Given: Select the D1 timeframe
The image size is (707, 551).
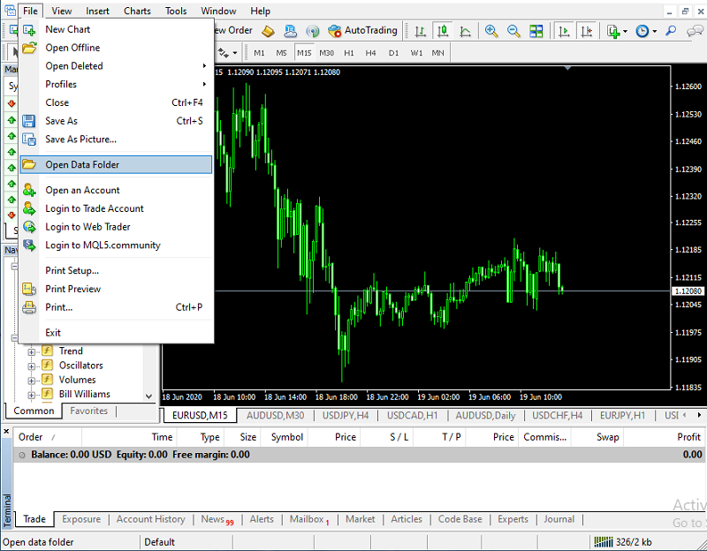Looking at the screenshot, I should coord(393,53).
